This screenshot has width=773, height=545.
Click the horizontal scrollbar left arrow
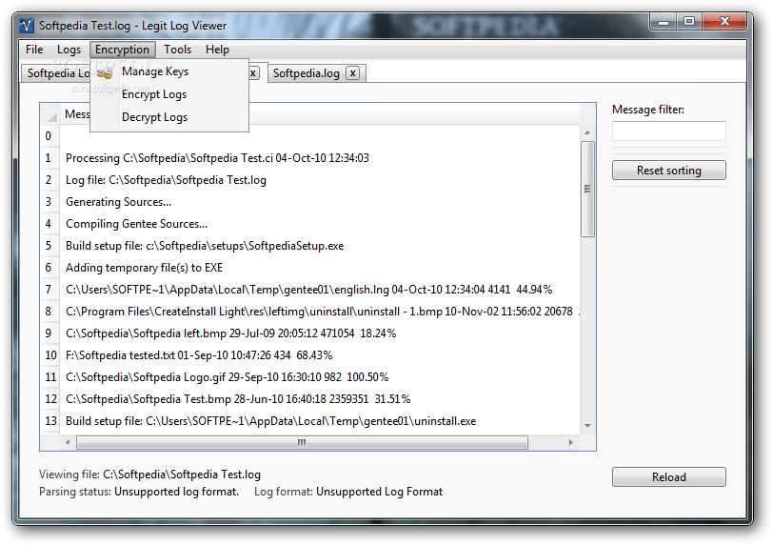(x=68, y=442)
